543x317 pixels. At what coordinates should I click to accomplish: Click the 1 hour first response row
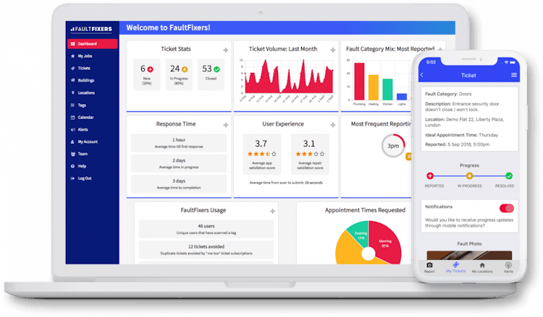[179, 143]
